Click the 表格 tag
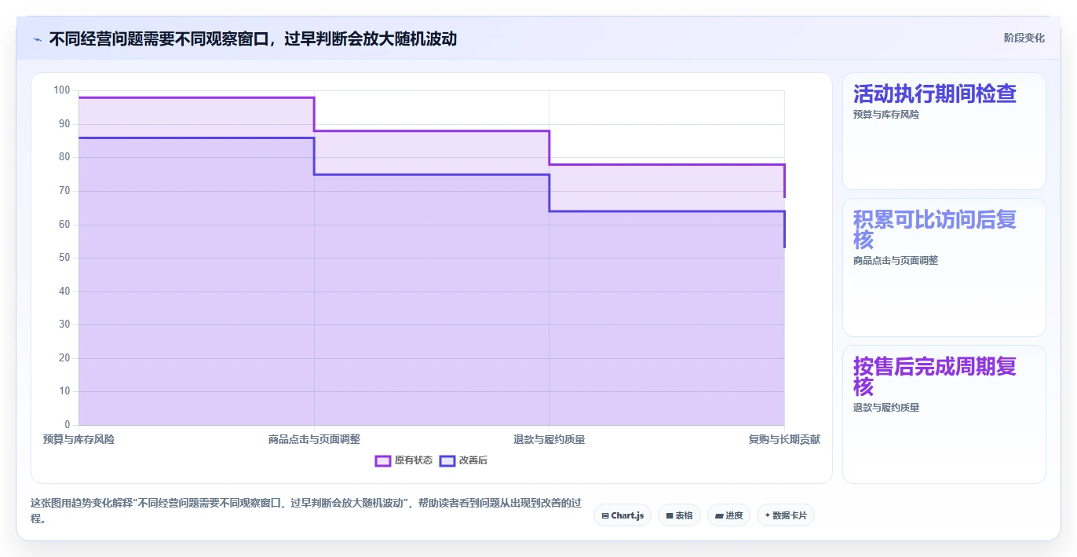1077x557 pixels. 679,515
